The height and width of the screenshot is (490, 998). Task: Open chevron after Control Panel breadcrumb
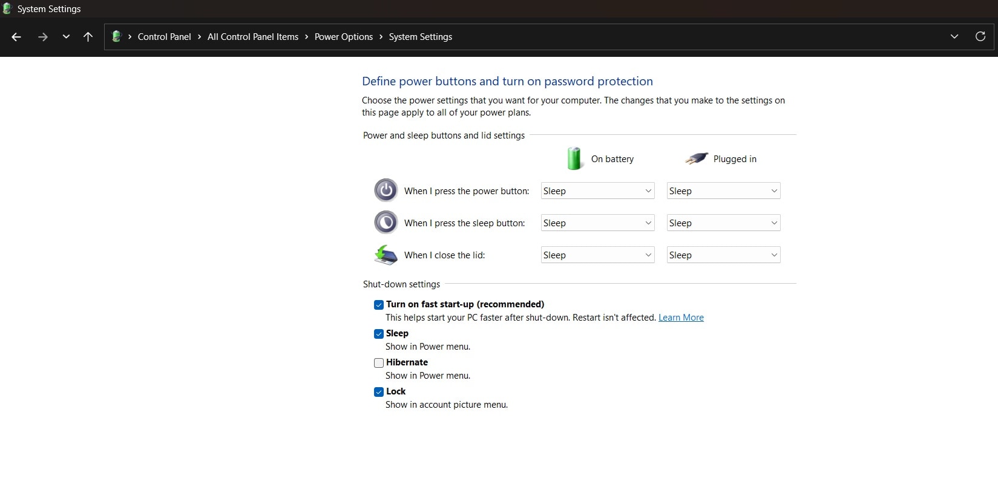199,37
